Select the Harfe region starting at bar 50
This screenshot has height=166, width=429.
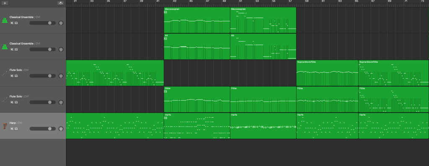[263, 126]
